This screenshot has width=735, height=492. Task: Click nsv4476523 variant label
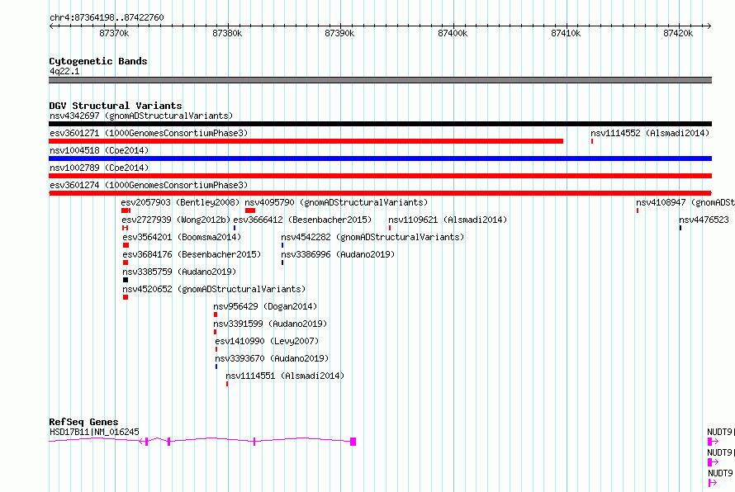(x=704, y=220)
